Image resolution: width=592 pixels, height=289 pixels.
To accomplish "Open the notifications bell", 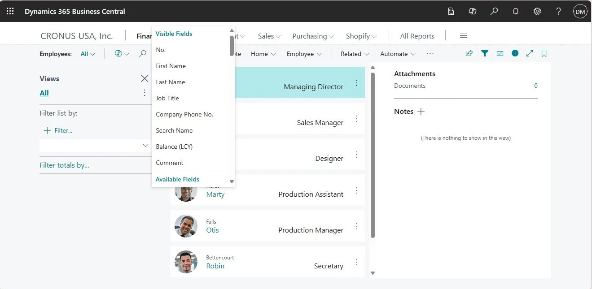I will 516,11.
